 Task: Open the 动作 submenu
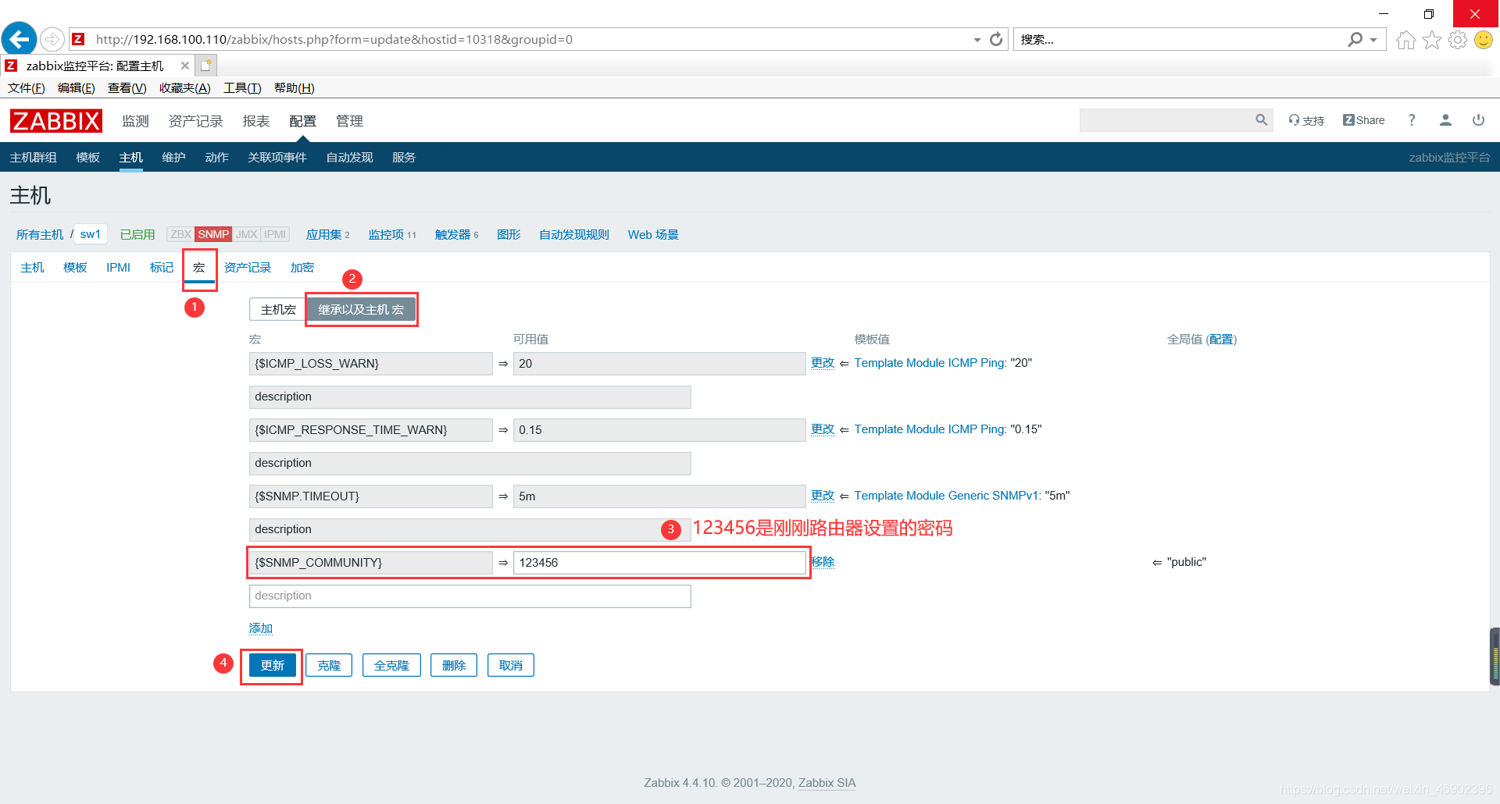(216, 157)
